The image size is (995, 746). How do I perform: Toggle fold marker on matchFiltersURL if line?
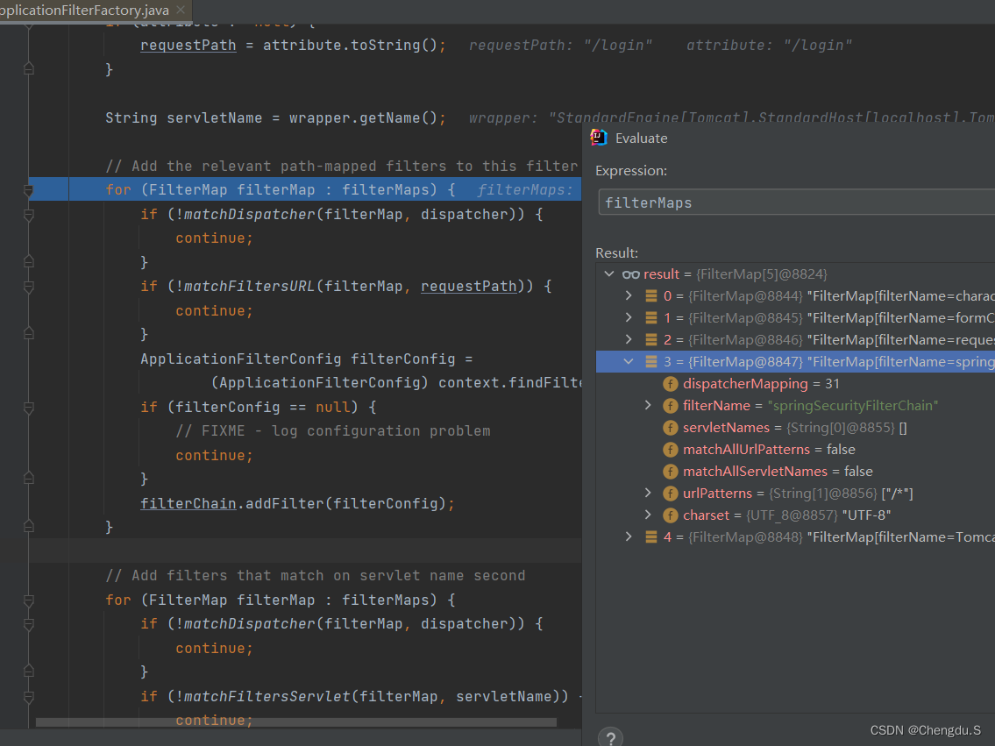(x=29, y=287)
